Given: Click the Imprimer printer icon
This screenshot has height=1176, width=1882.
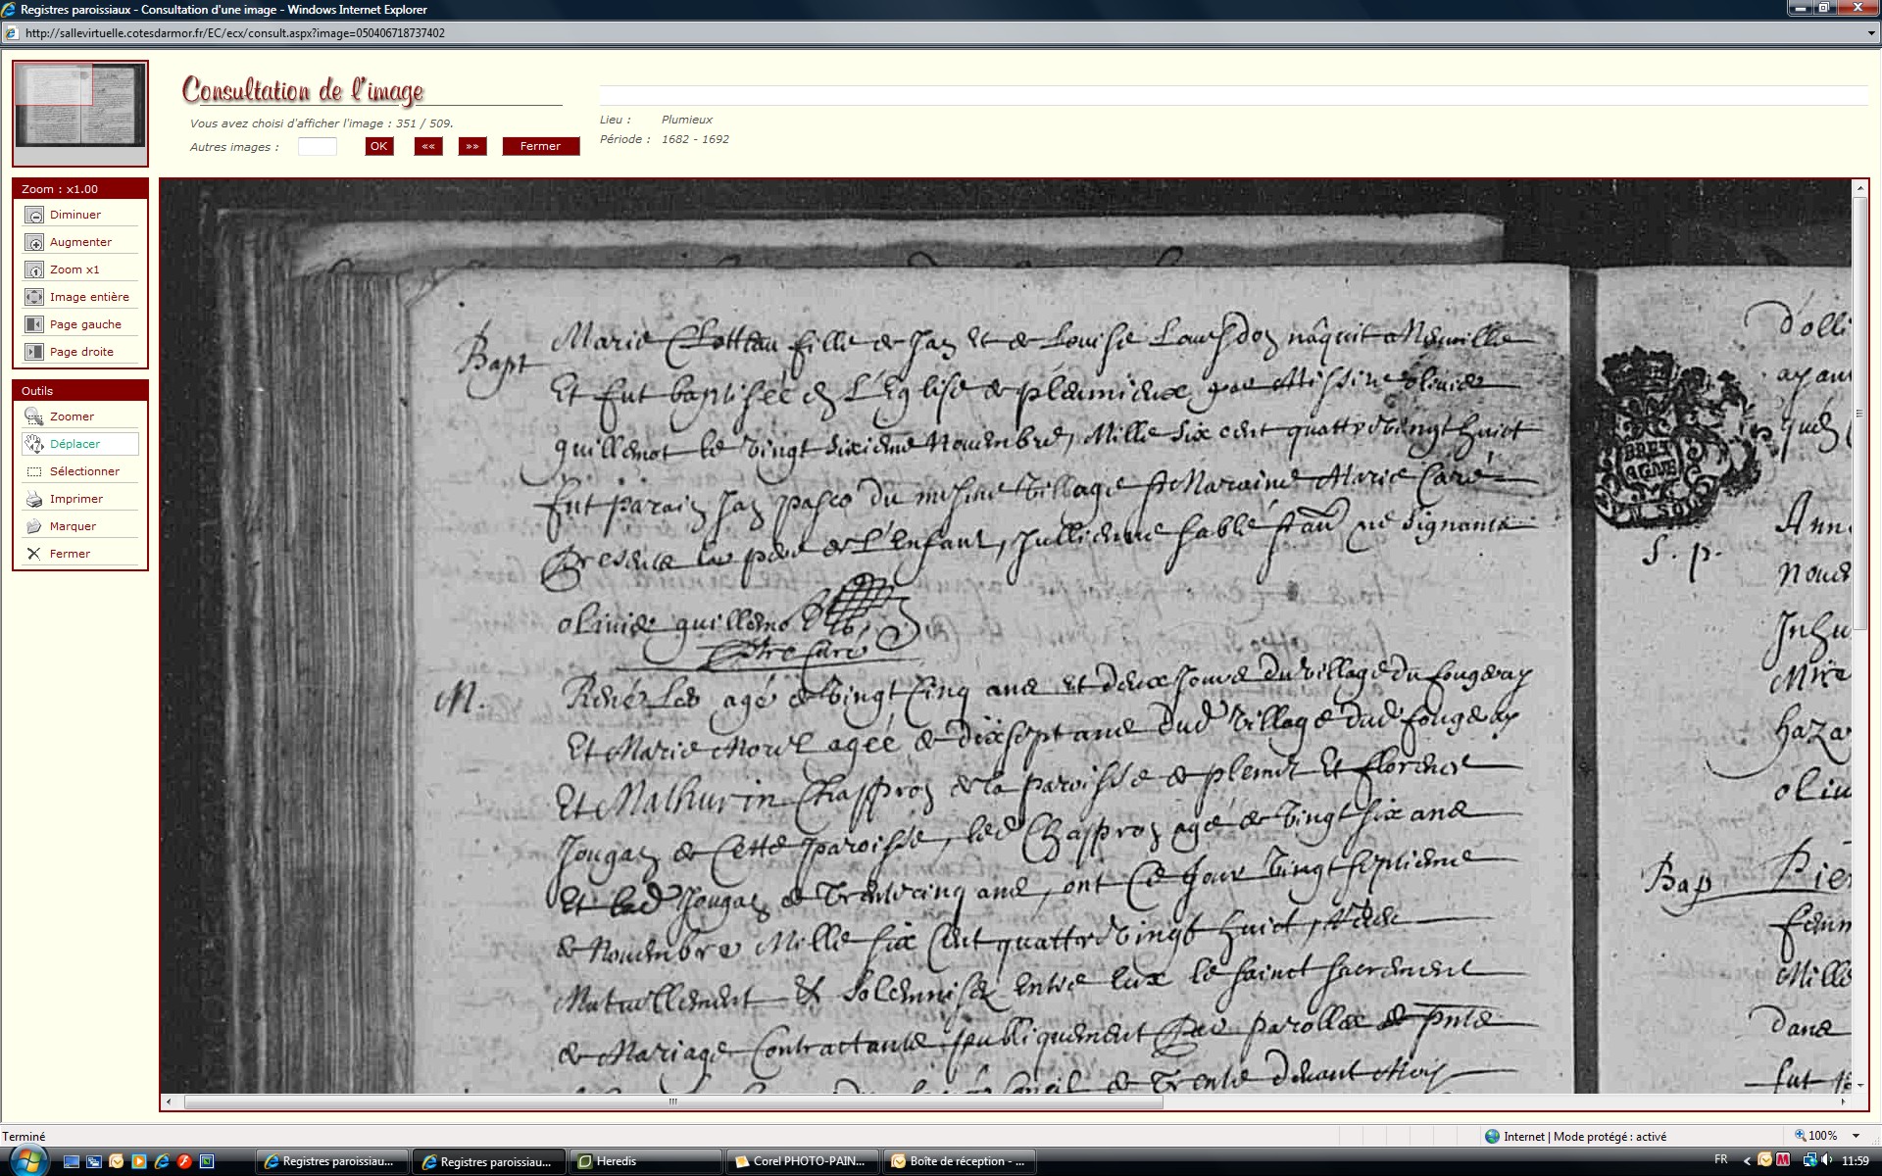Looking at the screenshot, I should pyautogui.click(x=34, y=499).
